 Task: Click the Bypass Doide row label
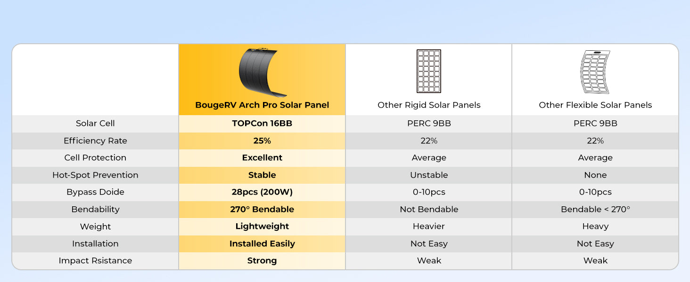[x=95, y=192]
